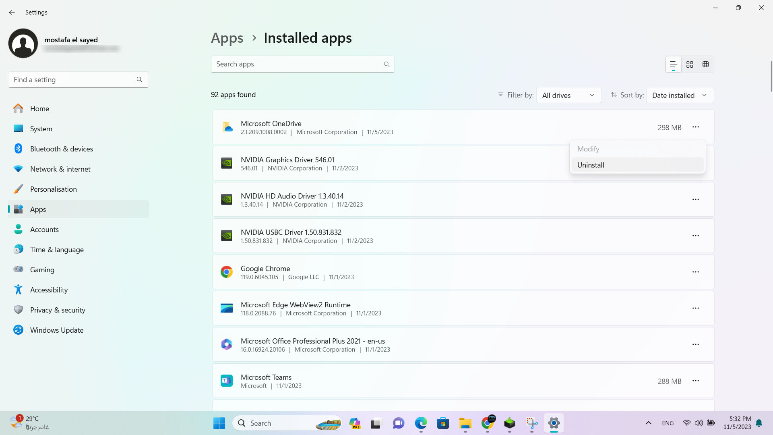Expand the Filter by All drives dropdown

[x=568, y=95]
